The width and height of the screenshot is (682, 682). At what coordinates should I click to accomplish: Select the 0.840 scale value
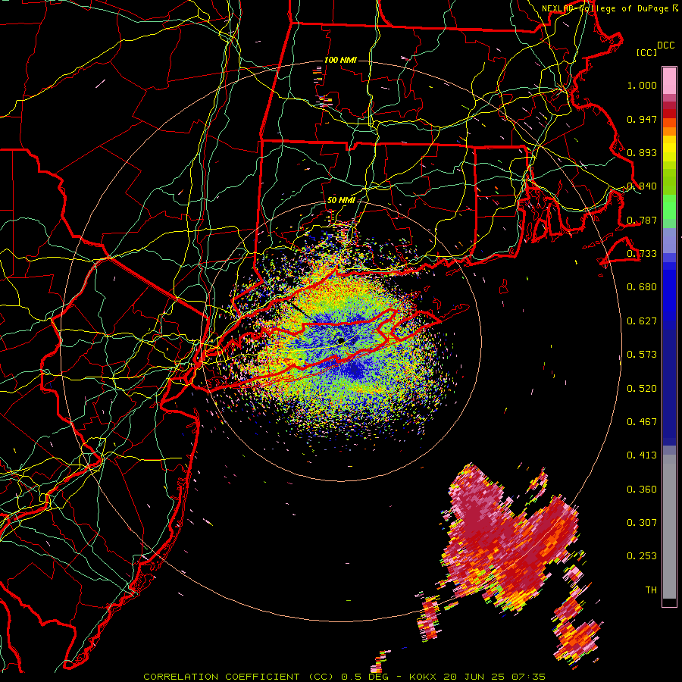(x=642, y=186)
